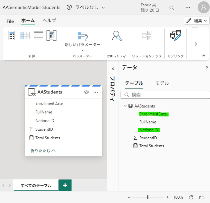Open AAStudents card more options menu
The image size is (210, 203).
pos(96,92)
